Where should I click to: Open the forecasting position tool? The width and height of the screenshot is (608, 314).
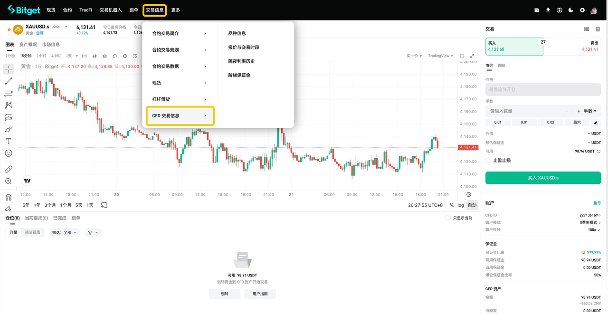[9, 117]
